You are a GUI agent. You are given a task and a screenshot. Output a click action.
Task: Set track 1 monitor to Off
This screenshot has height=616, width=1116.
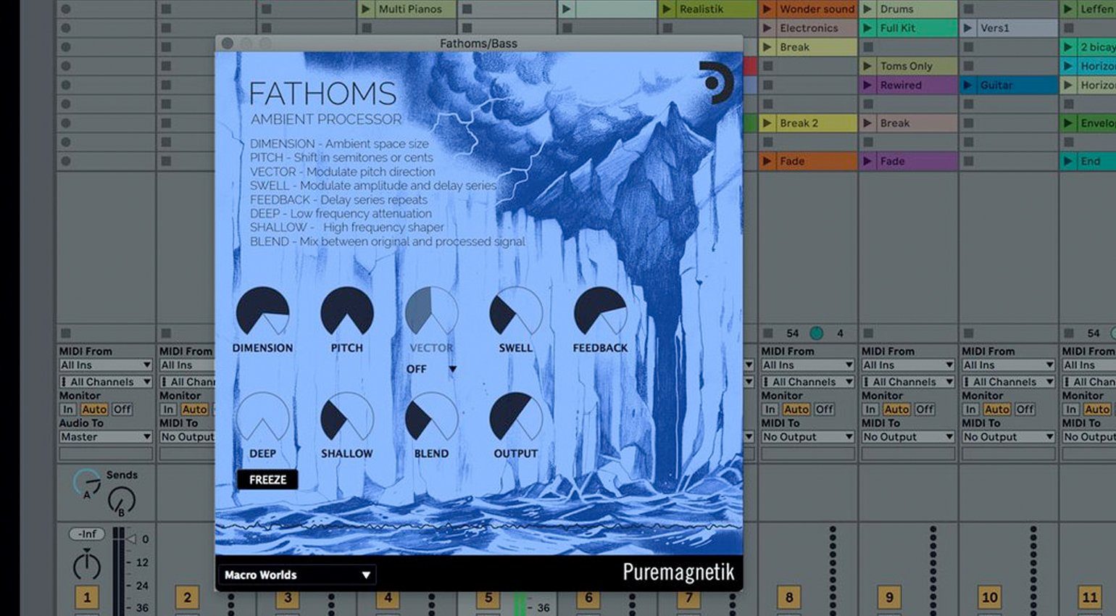click(x=122, y=409)
